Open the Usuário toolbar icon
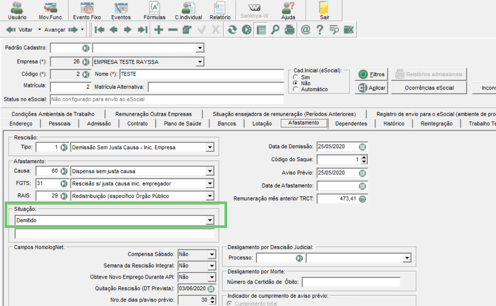The image size is (496, 306). 17,11
